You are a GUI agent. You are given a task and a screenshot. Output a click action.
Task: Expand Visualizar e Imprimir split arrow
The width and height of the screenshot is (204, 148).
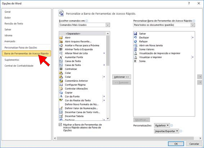click(x=193, y=57)
